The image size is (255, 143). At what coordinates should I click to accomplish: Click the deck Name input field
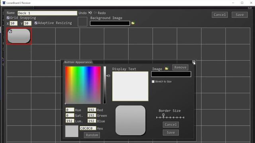pos(47,13)
